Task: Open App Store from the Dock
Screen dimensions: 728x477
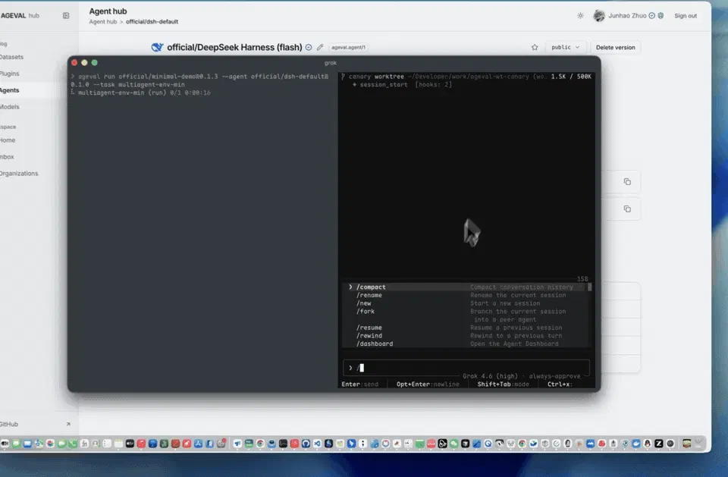Action: click(198, 444)
